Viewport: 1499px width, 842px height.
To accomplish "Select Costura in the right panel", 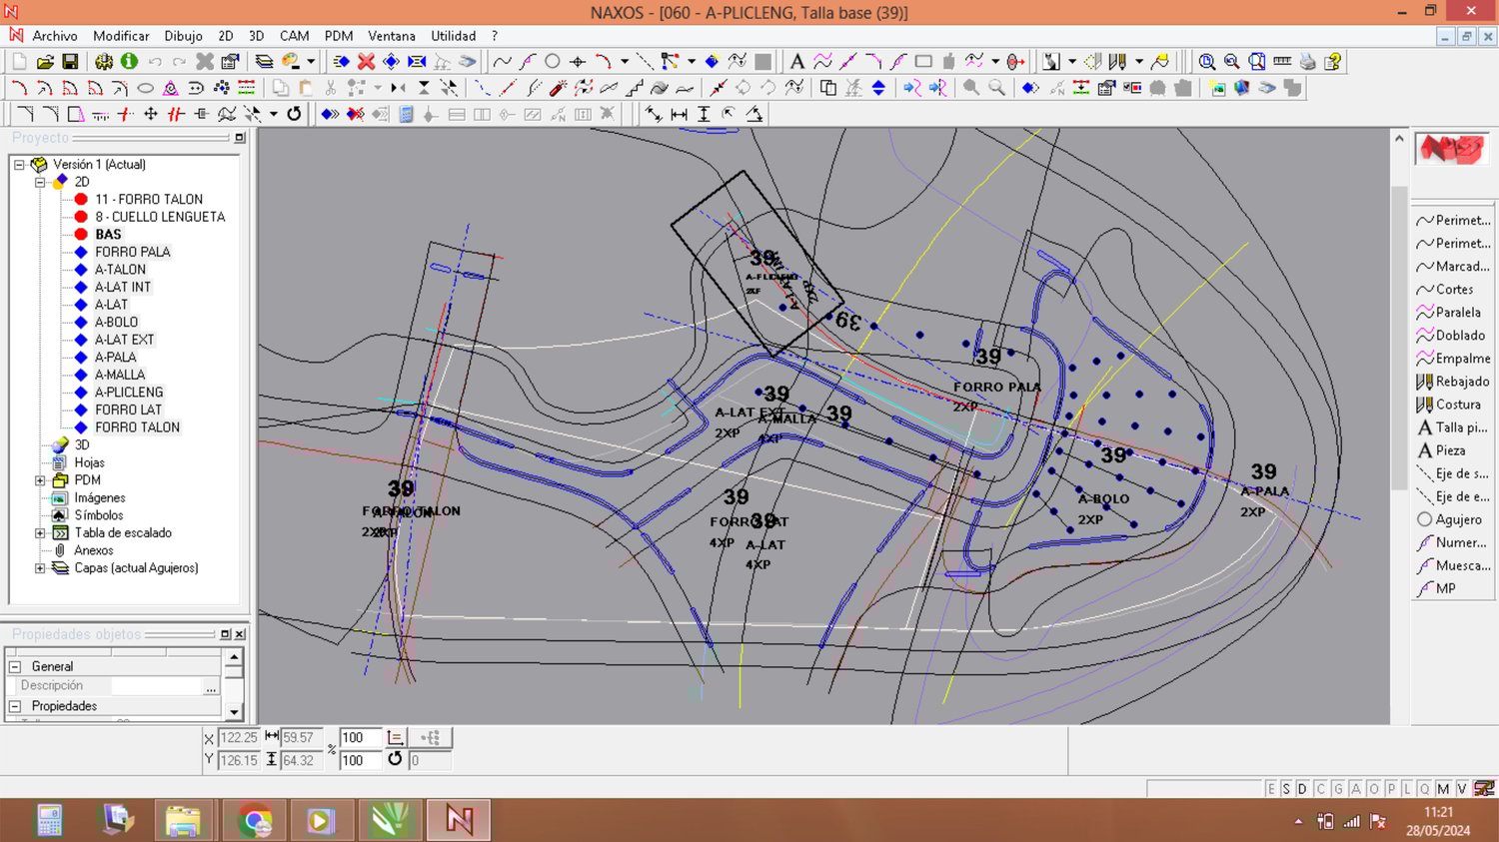I will pyautogui.click(x=1457, y=405).
